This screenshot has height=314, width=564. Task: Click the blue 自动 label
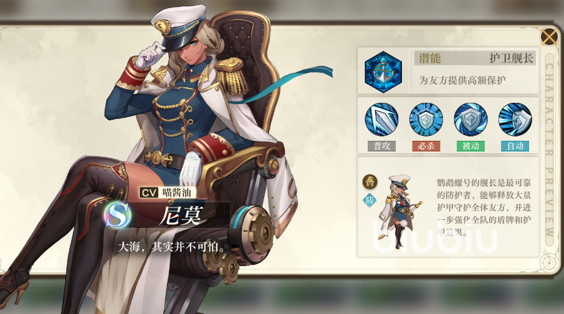click(515, 146)
